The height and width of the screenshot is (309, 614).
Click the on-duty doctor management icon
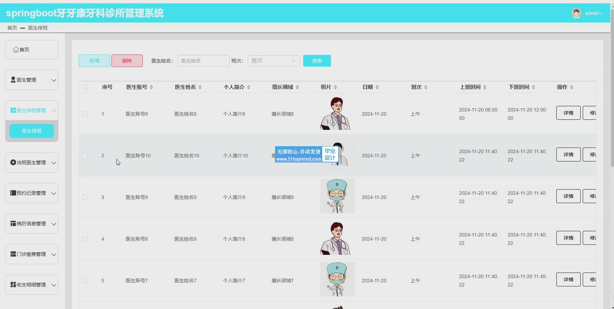13,162
